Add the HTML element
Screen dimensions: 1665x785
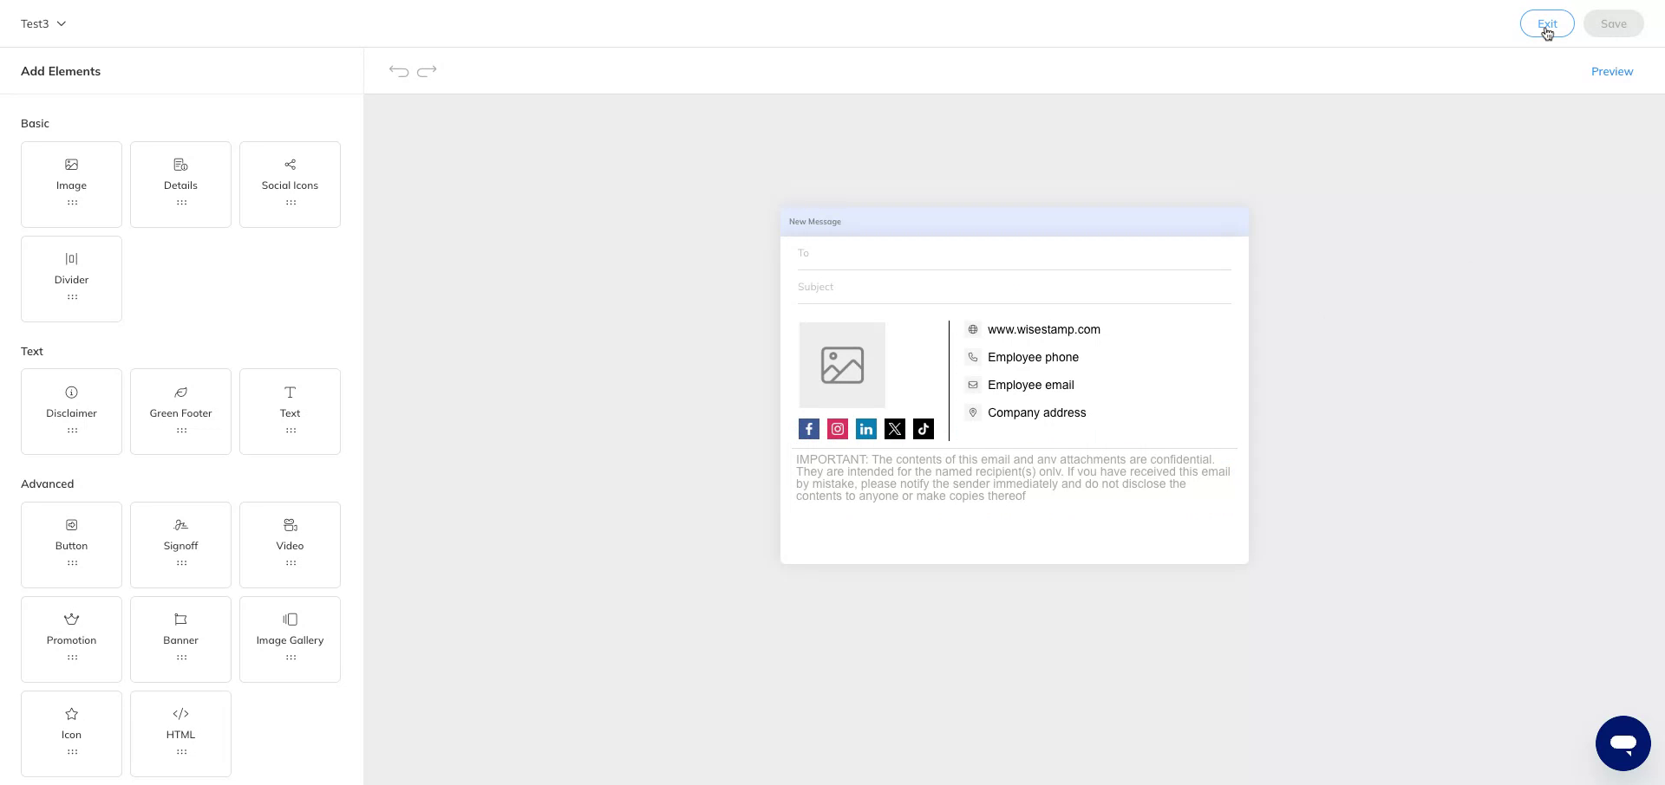click(180, 733)
